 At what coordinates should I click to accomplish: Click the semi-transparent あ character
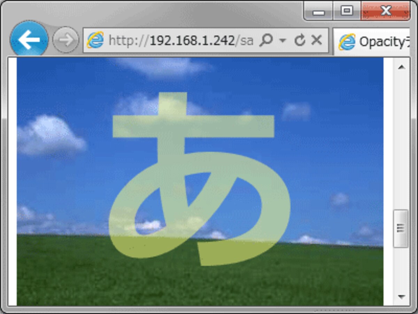(199, 179)
